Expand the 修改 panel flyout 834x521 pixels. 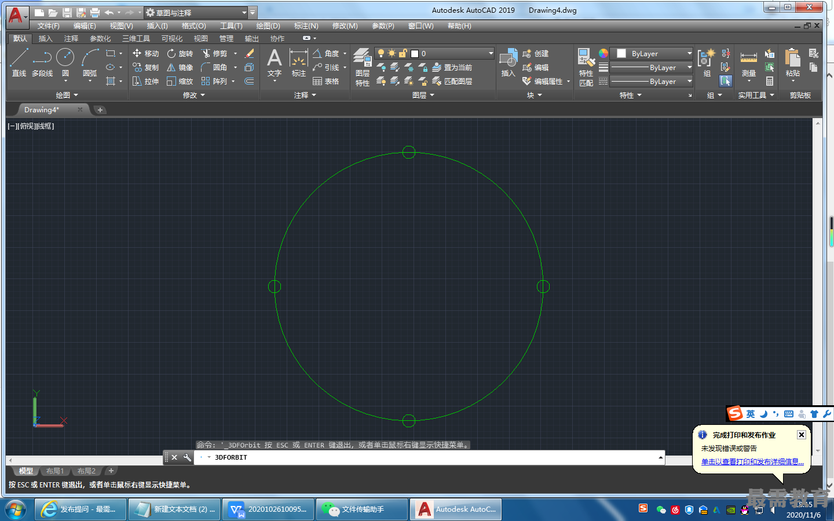click(x=194, y=95)
